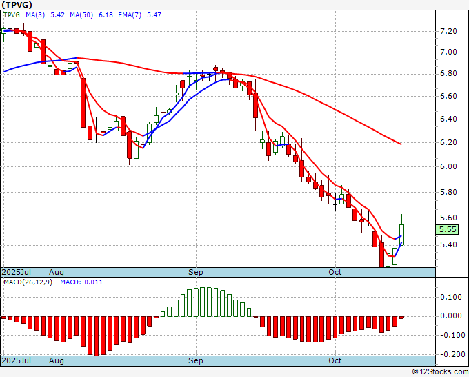Screen dimensions: 469x377
Task: Click the Oct label on price chart axis
Action: (335, 272)
